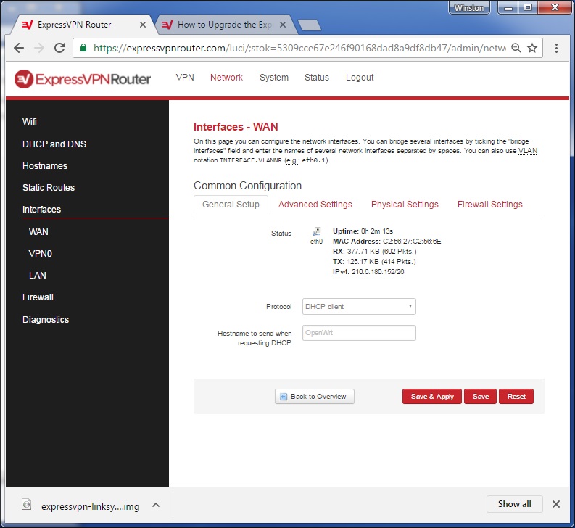The width and height of the screenshot is (575, 528).
Task: Close the downloads bar
Action: pyautogui.click(x=556, y=504)
